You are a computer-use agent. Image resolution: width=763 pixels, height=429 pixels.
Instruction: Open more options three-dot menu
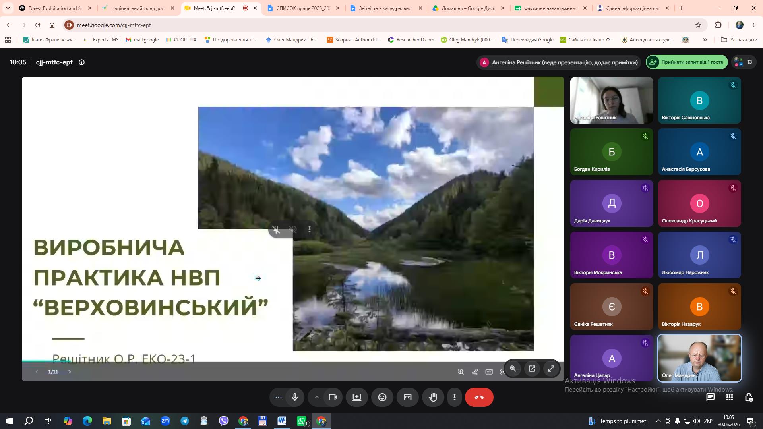(x=455, y=397)
